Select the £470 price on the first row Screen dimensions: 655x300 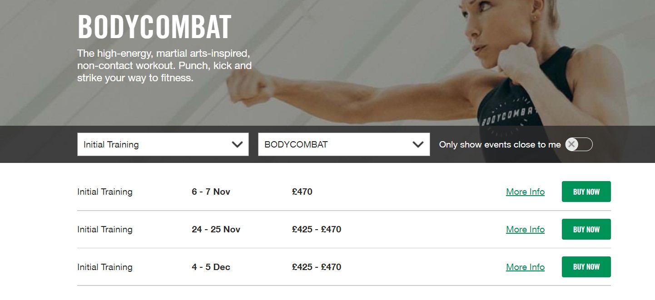point(303,192)
